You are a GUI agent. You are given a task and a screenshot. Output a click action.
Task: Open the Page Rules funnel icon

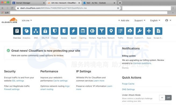point(102,31)
